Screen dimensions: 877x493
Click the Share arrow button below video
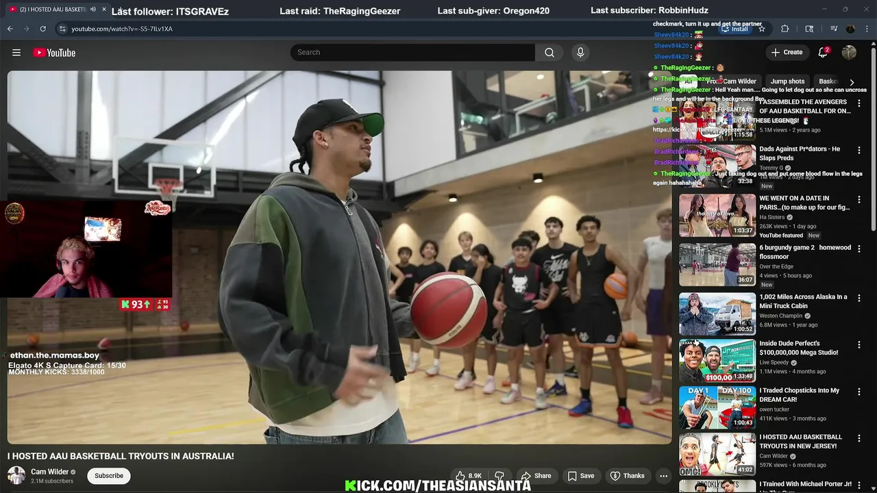pyautogui.click(x=536, y=476)
